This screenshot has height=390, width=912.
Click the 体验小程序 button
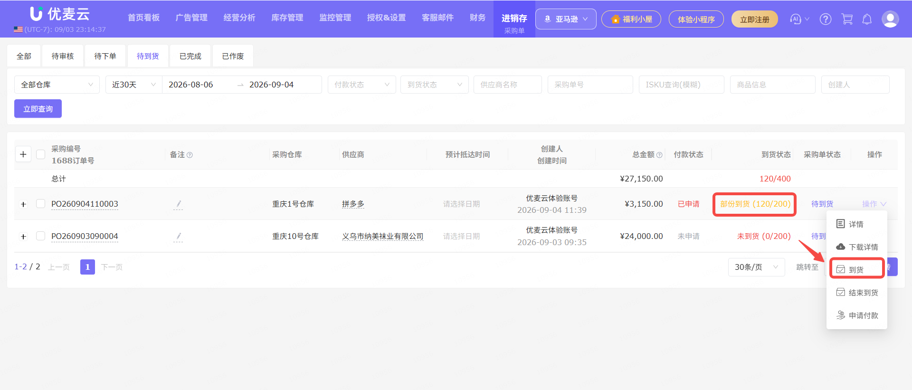tap(696, 19)
